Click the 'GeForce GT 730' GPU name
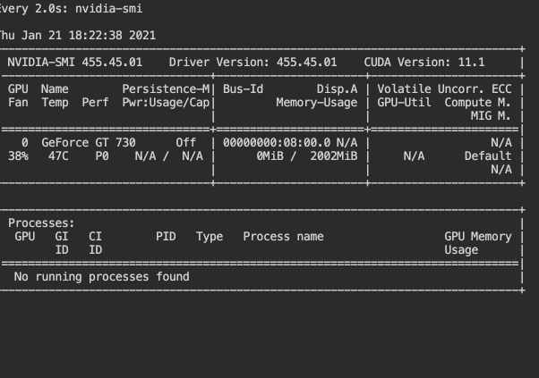Viewport: 539px width, 378px height. (89, 143)
